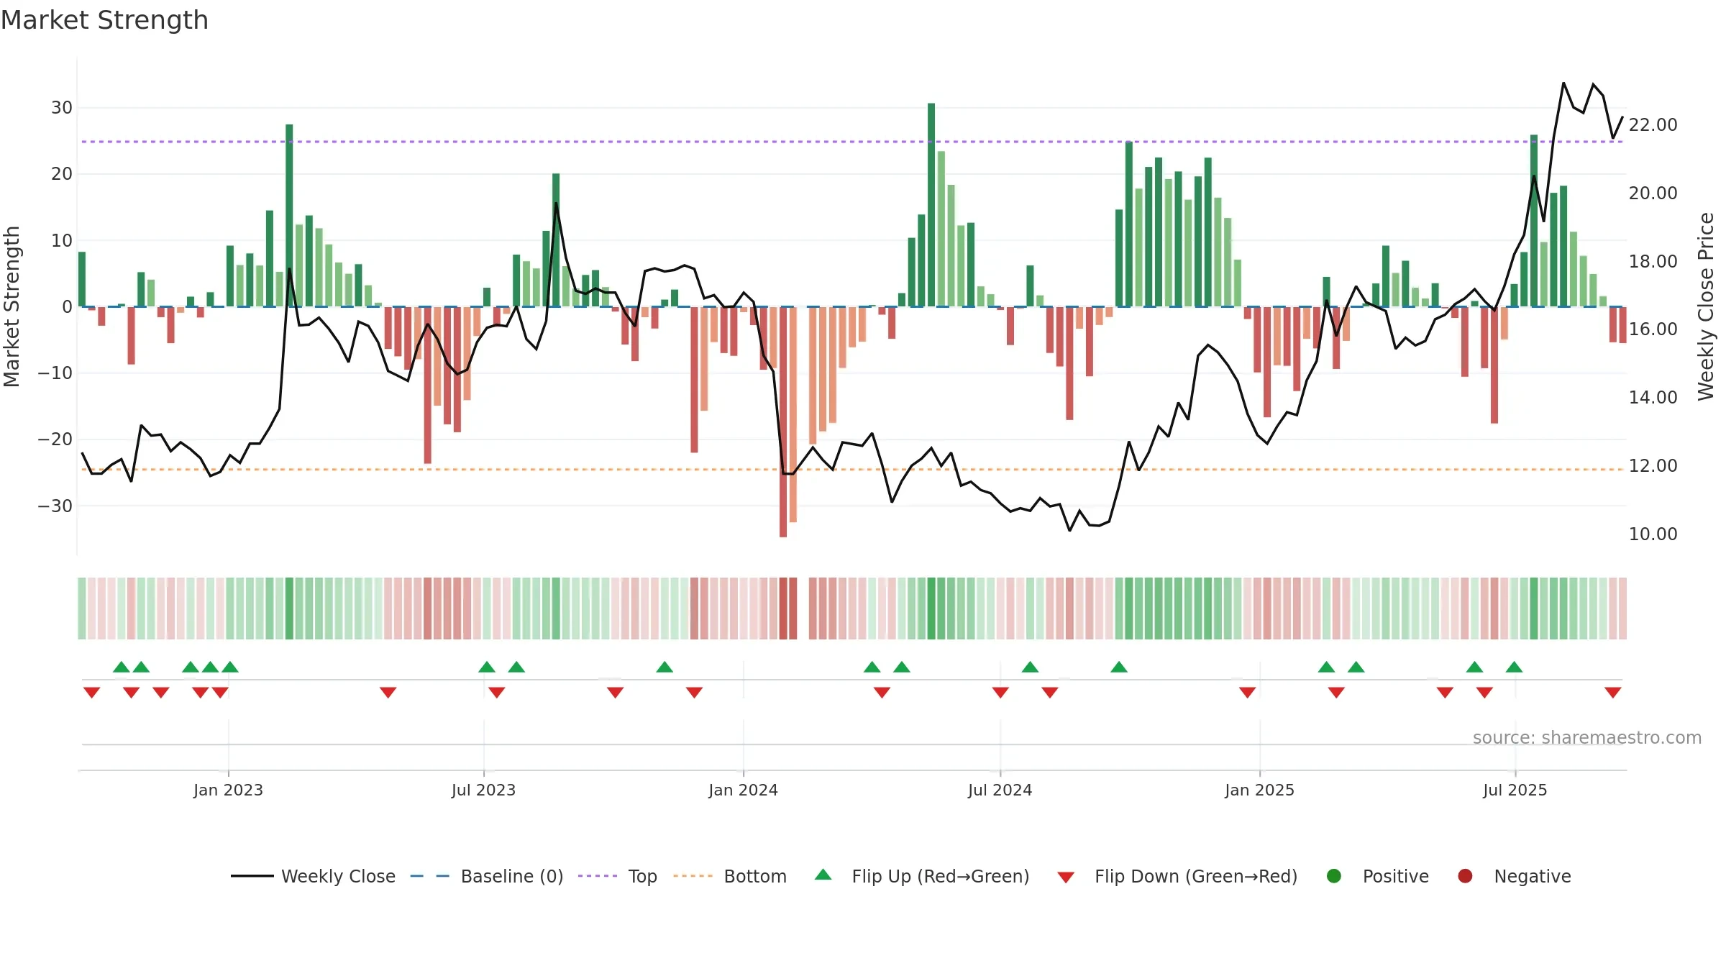Click the green Positive circle in legend
This screenshot has width=1726, height=971.
point(1334,876)
